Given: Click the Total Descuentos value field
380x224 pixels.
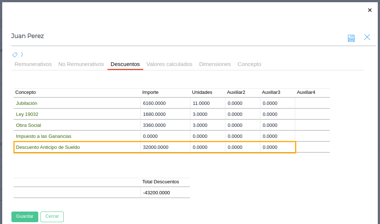Looking at the screenshot, I should (165, 193).
